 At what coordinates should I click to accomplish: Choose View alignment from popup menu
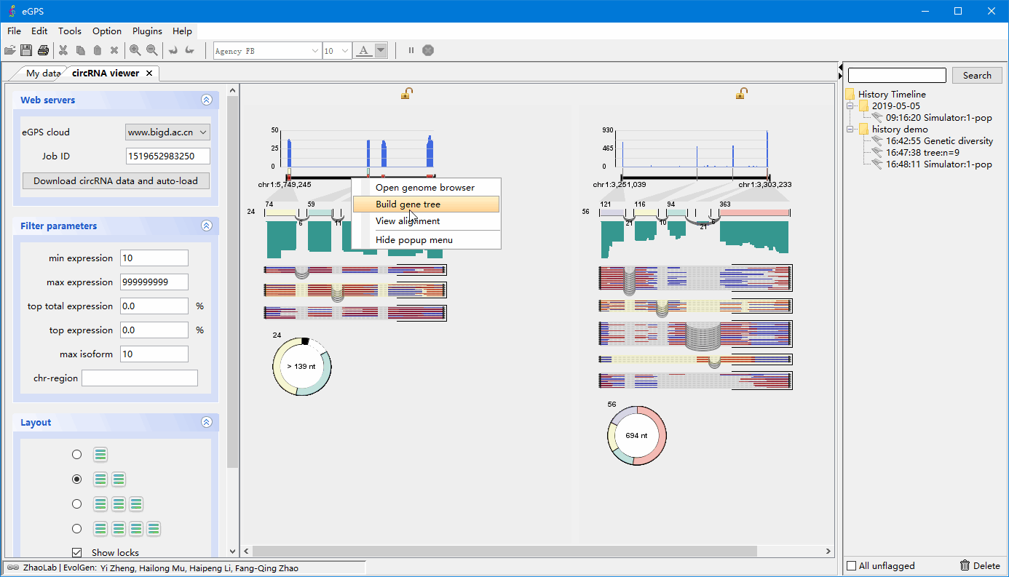(427, 220)
